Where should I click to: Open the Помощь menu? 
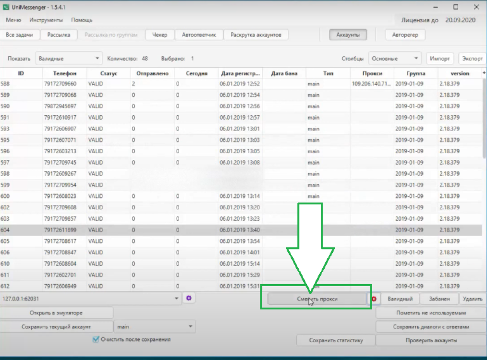coord(82,20)
